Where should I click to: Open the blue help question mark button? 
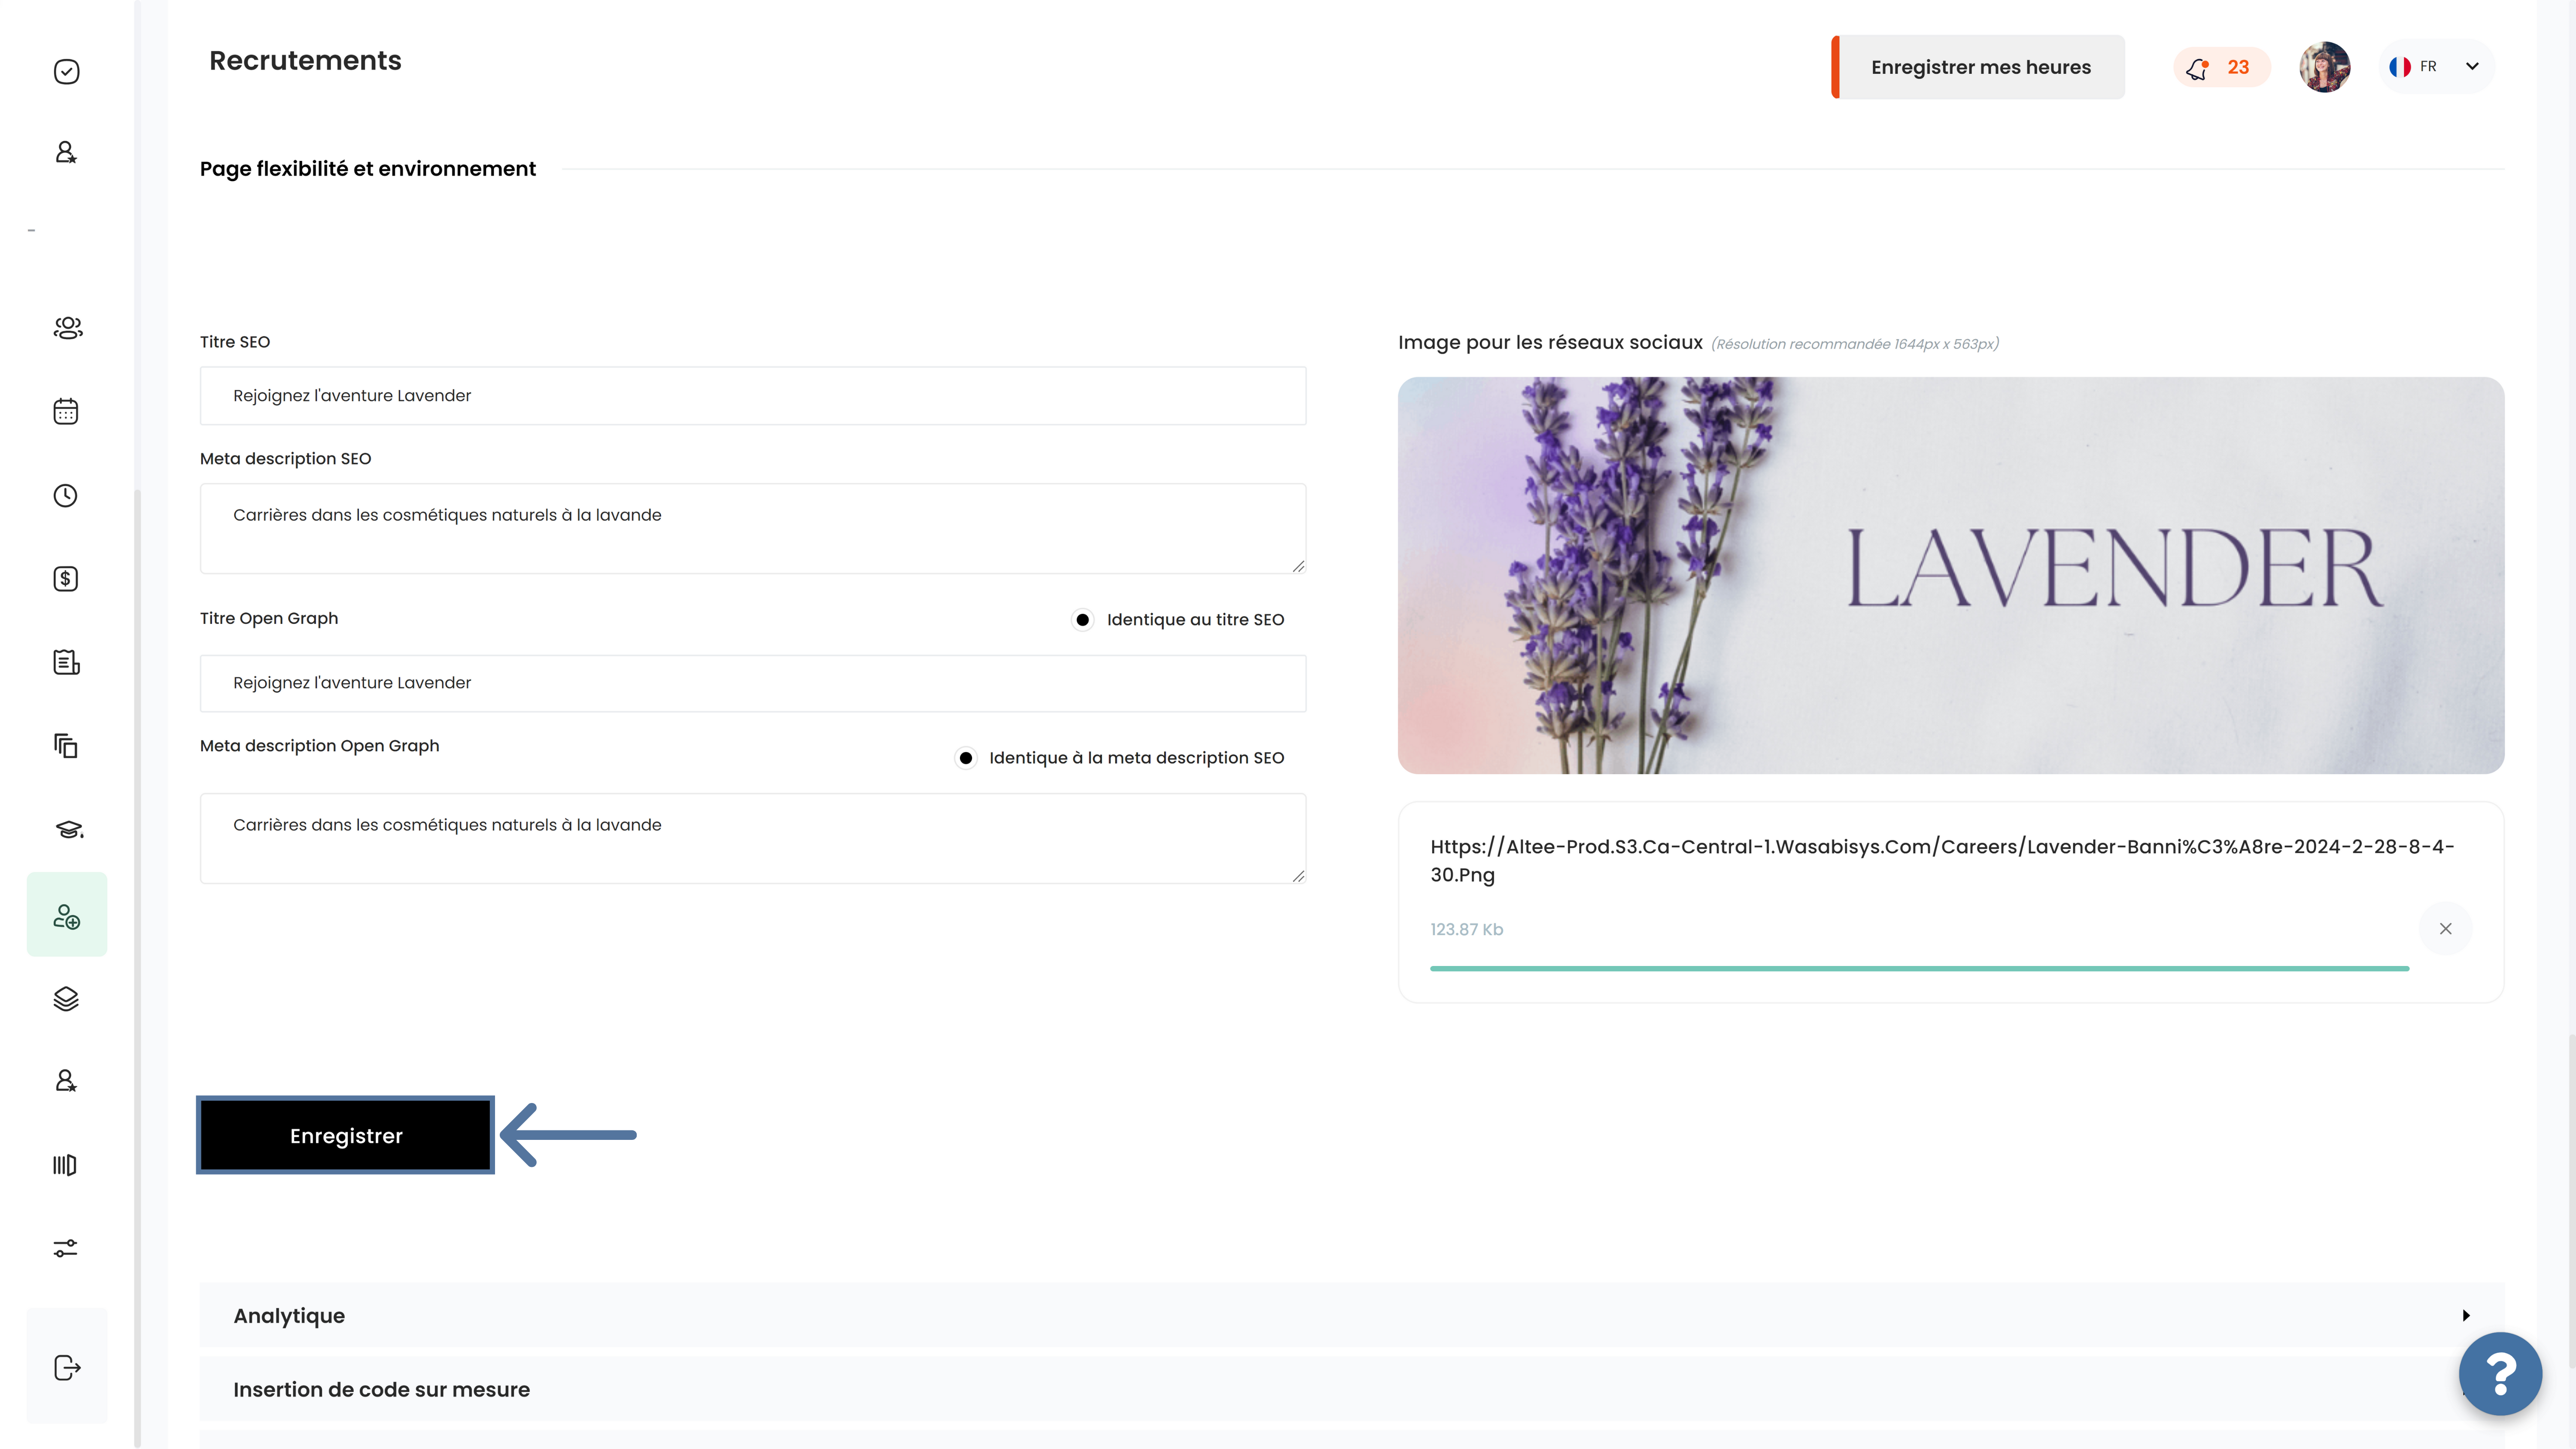coord(2500,1374)
